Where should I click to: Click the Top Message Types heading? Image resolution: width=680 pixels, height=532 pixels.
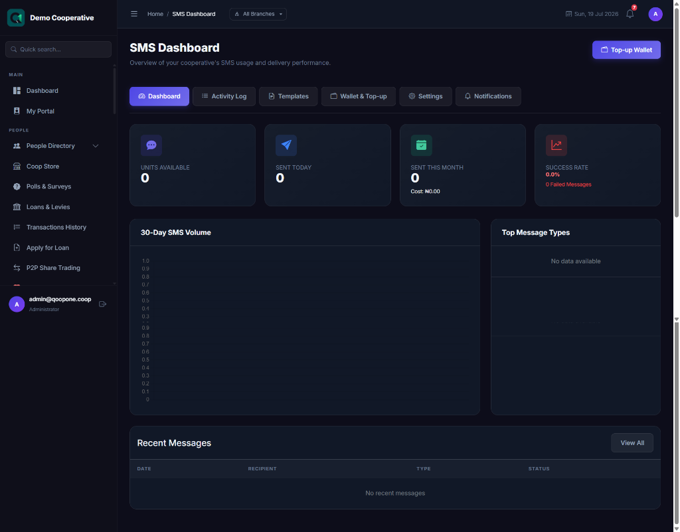click(536, 233)
